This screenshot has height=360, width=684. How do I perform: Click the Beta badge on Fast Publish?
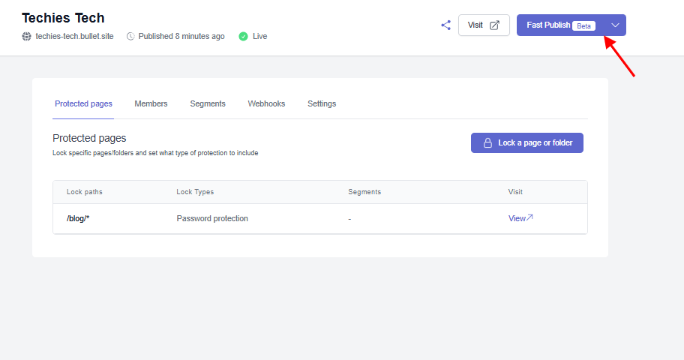click(583, 25)
